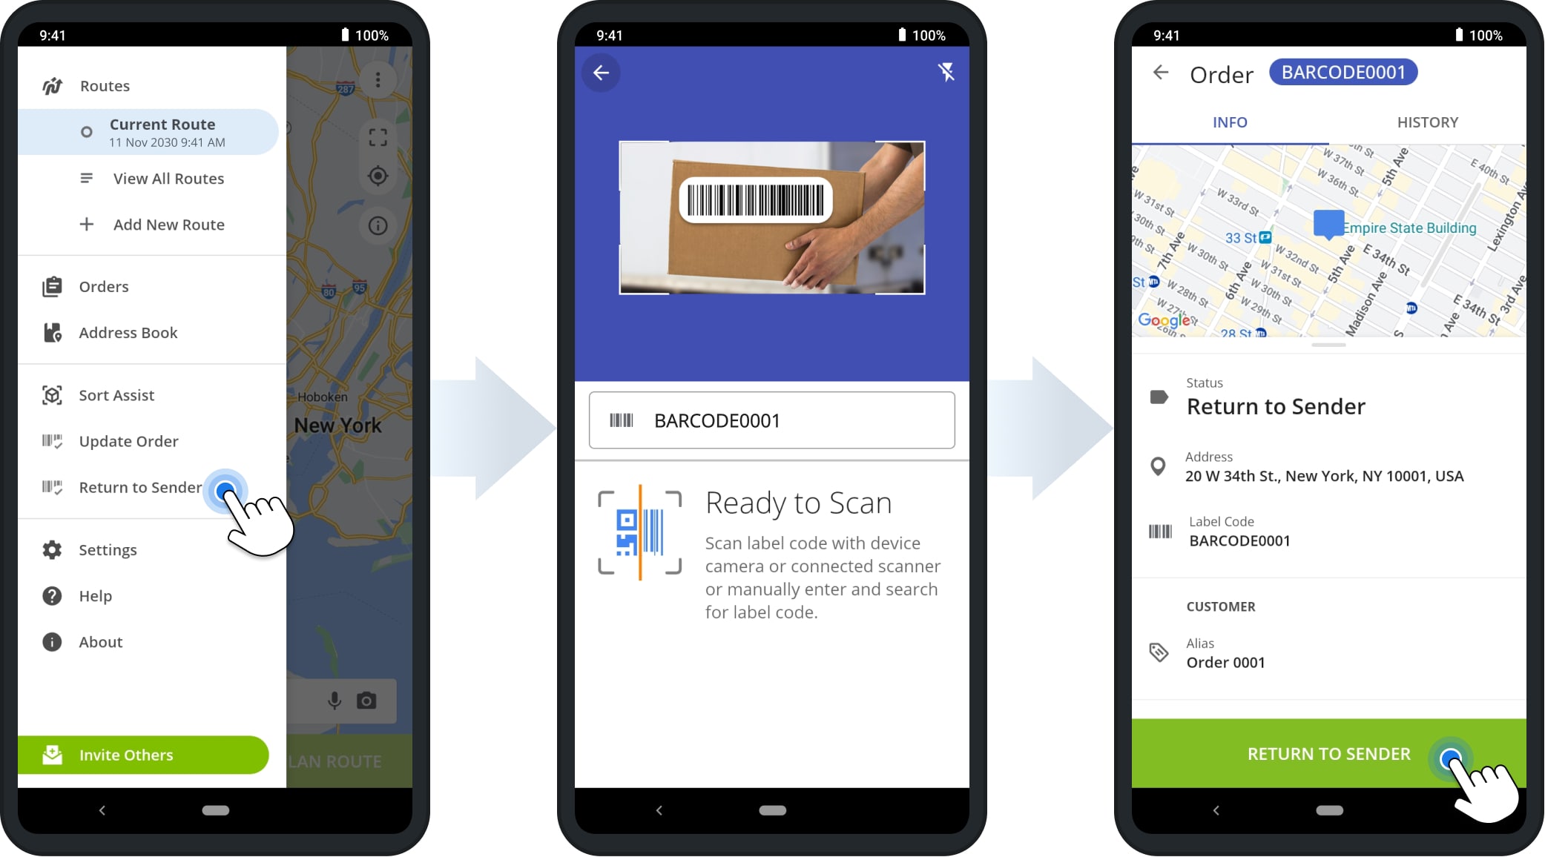The image size is (1545, 857).
Task: Tap the Update Order barcode icon
Action: (x=53, y=440)
